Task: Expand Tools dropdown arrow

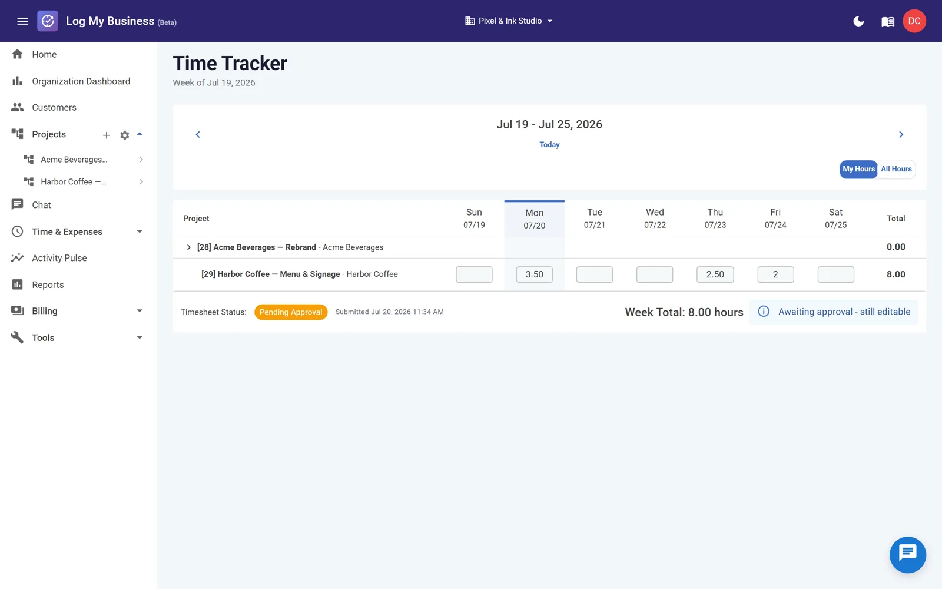Action: (x=140, y=337)
